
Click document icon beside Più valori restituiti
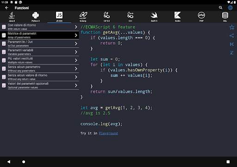click(4, 60)
